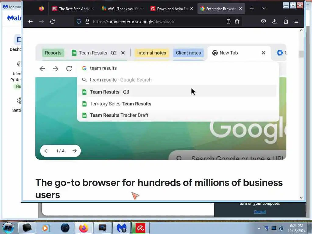Click the Firefox back arrow button
This screenshot has height=234, width=312.
(30, 22)
